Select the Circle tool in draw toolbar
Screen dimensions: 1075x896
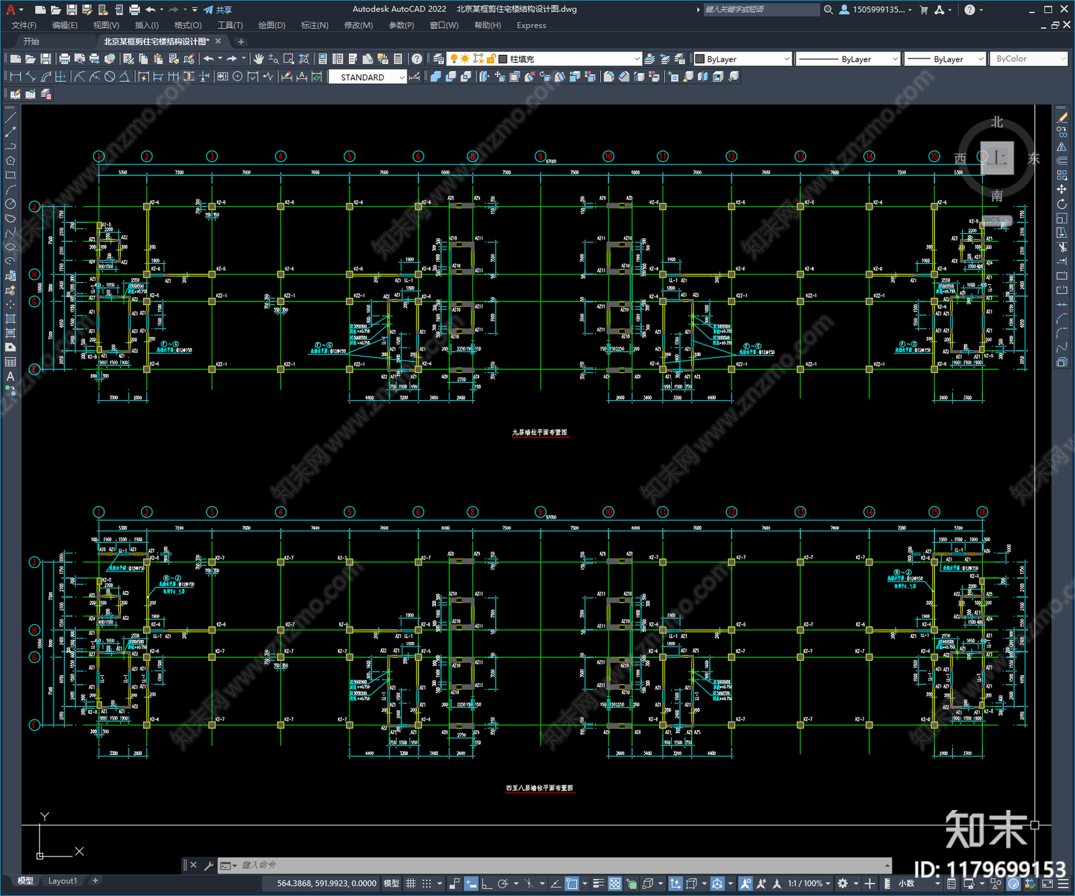10,204
